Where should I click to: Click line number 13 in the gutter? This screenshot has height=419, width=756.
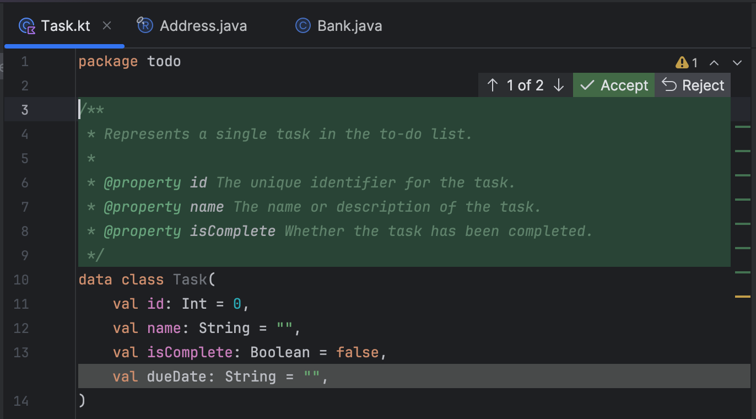point(21,352)
